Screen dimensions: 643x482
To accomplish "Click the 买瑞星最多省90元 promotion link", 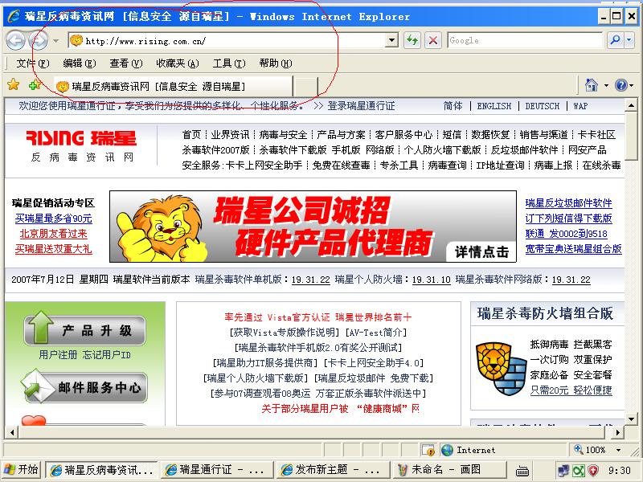I will pyautogui.click(x=53, y=219).
